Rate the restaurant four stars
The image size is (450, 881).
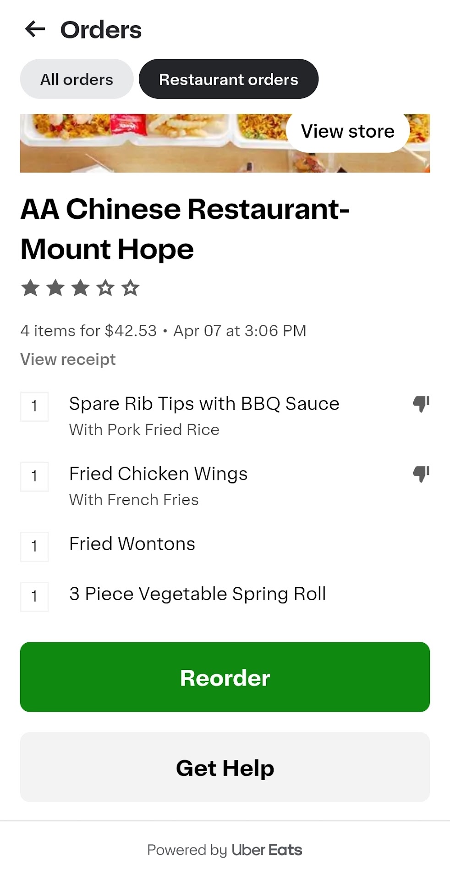pos(105,288)
